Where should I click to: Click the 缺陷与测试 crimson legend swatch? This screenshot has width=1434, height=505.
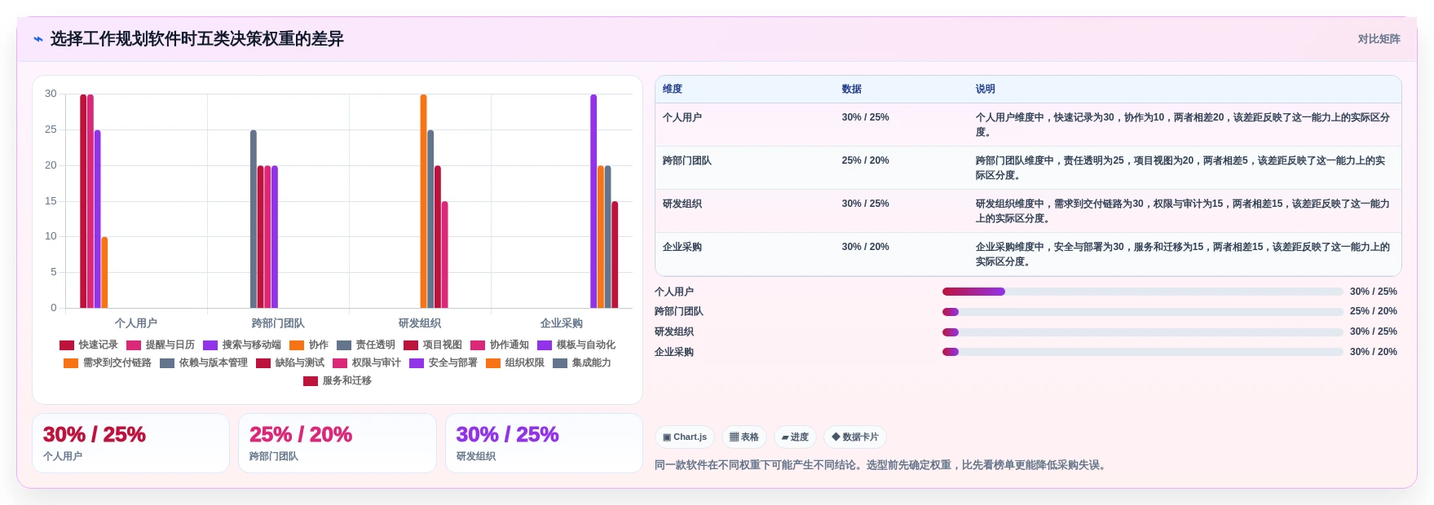tap(263, 363)
